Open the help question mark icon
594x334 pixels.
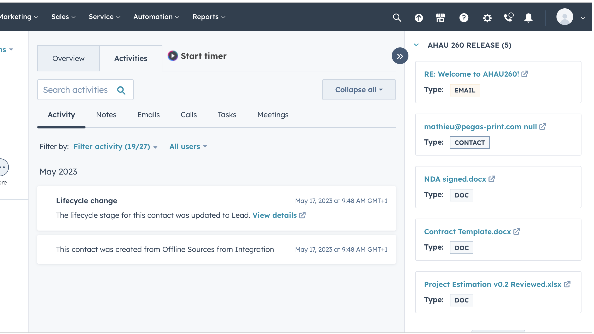point(464,17)
